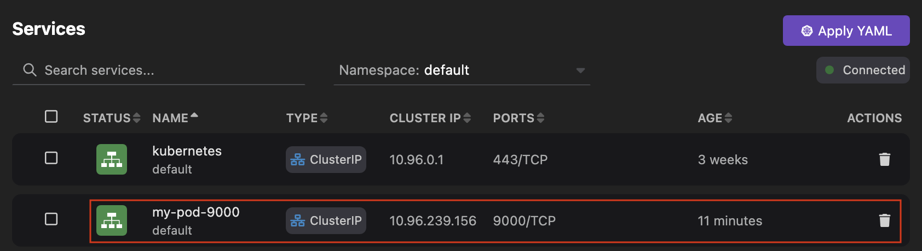Sort the table by Name header

[x=175, y=118]
